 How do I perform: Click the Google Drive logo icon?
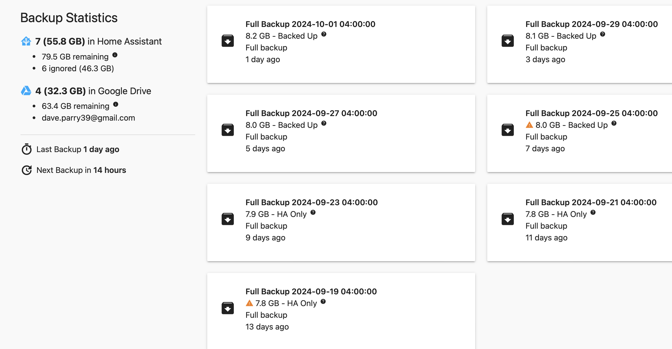(26, 91)
